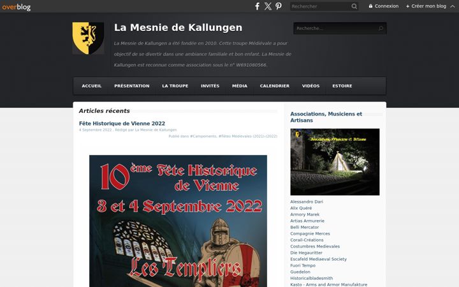
Task: Open the Corail-Créations link
Action: (307, 240)
